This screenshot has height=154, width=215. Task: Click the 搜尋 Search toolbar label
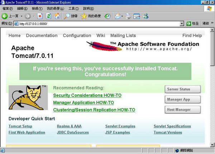tap(74, 16)
